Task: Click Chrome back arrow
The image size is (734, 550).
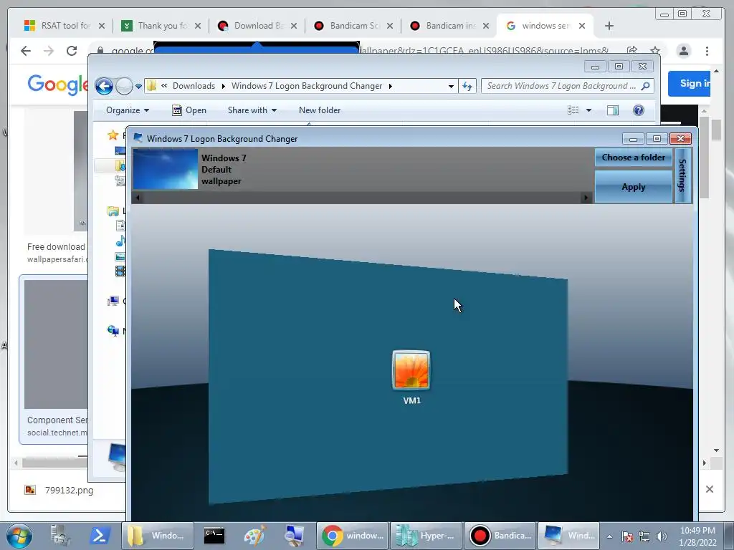Action: click(x=26, y=51)
